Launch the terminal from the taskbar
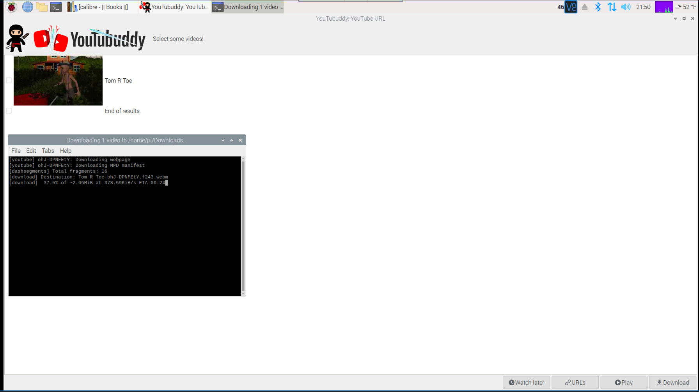 tap(56, 7)
